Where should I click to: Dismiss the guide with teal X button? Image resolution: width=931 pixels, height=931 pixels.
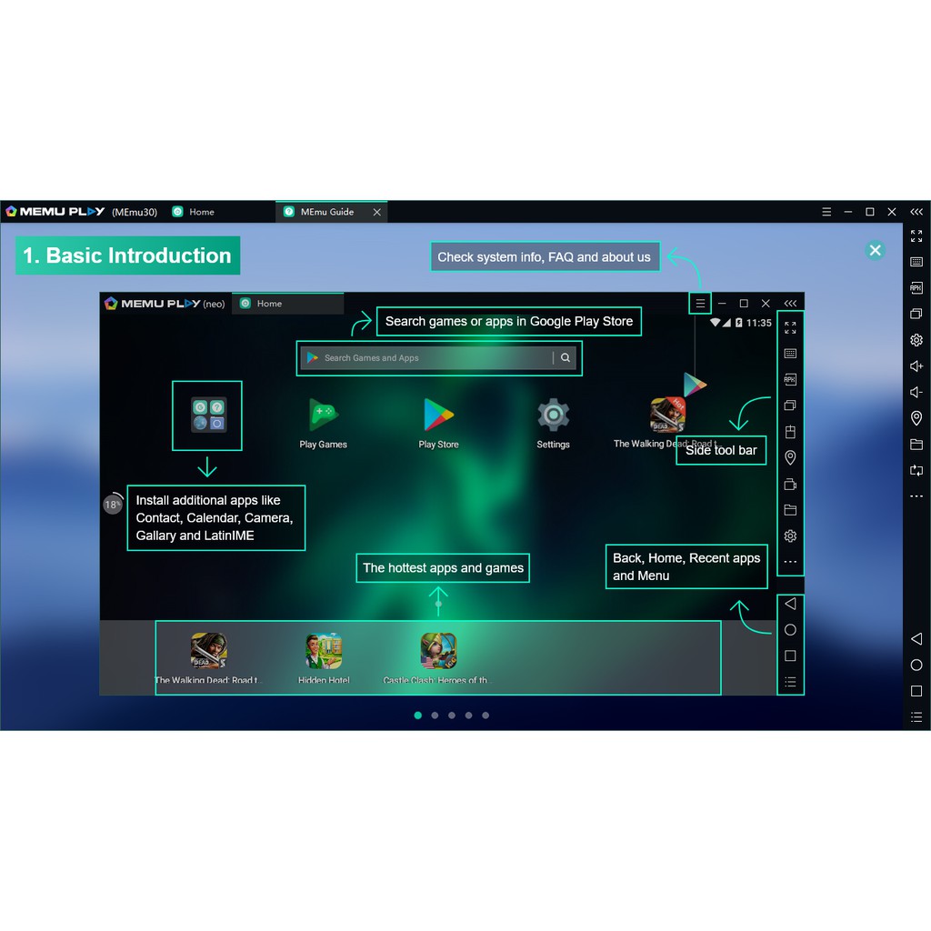[x=876, y=251]
